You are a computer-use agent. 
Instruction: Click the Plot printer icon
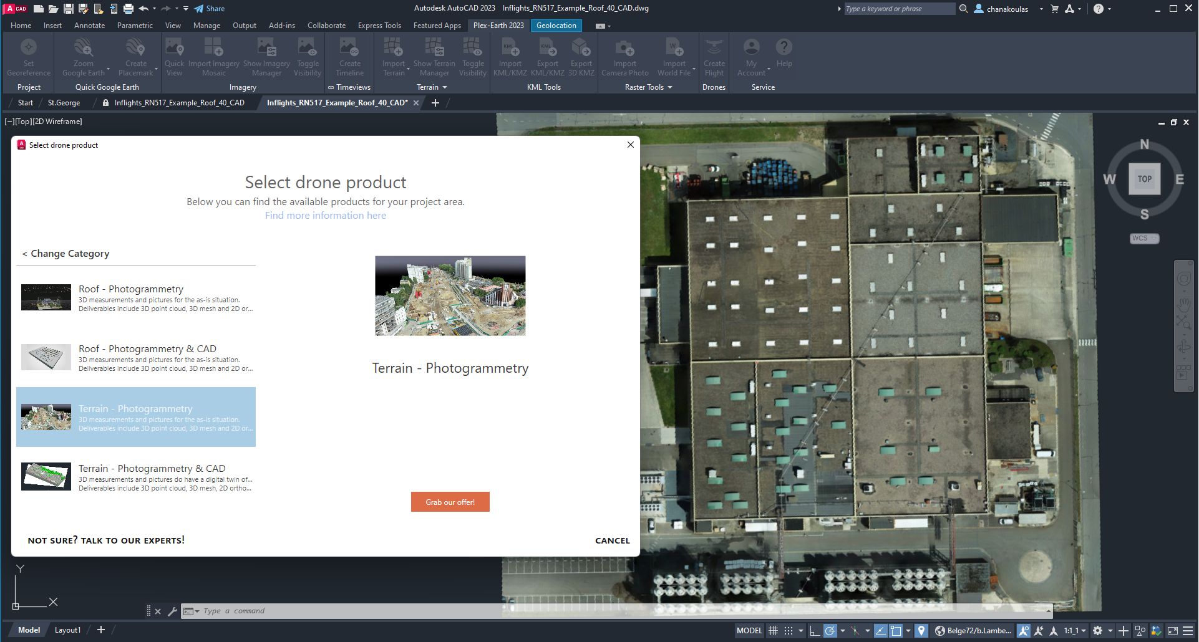[x=129, y=9]
